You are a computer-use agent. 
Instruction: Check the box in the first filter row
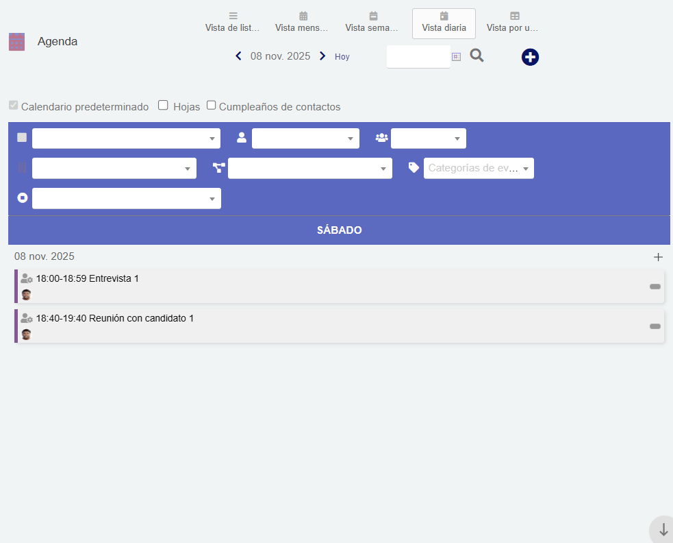coord(22,138)
